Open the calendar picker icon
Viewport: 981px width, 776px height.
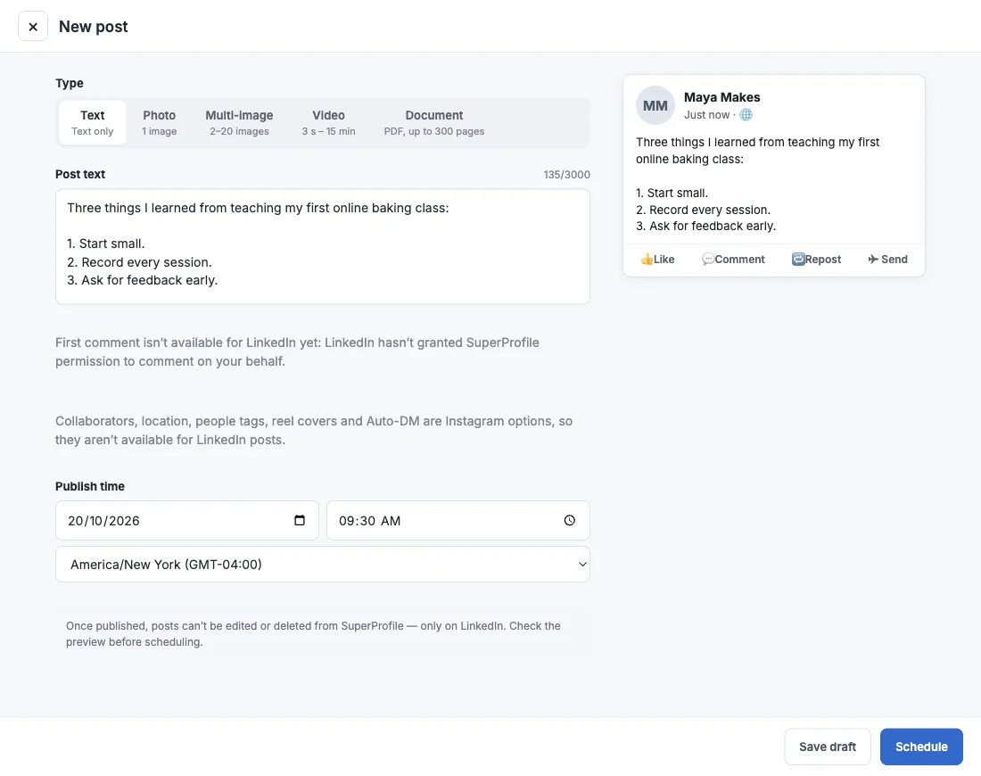point(300,520)
